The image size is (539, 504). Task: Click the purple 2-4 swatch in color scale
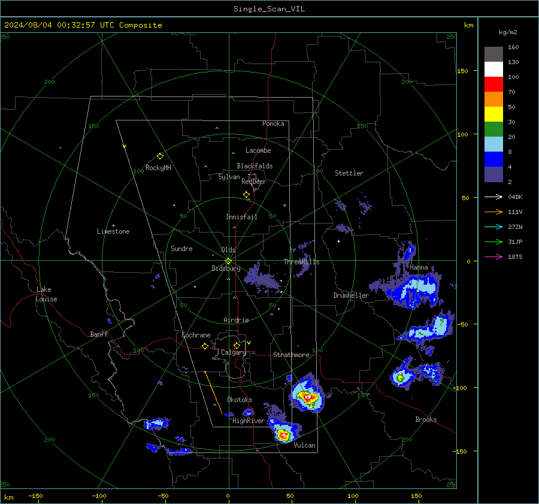click(493, 174)
